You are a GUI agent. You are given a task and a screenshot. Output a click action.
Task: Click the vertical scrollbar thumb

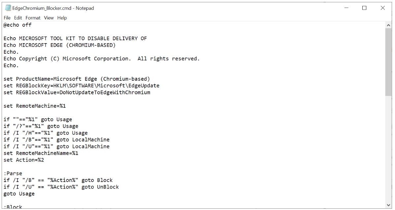[388, 62]
